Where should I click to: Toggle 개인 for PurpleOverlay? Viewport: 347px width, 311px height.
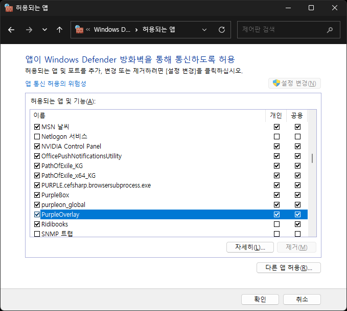tap(276, 215)
